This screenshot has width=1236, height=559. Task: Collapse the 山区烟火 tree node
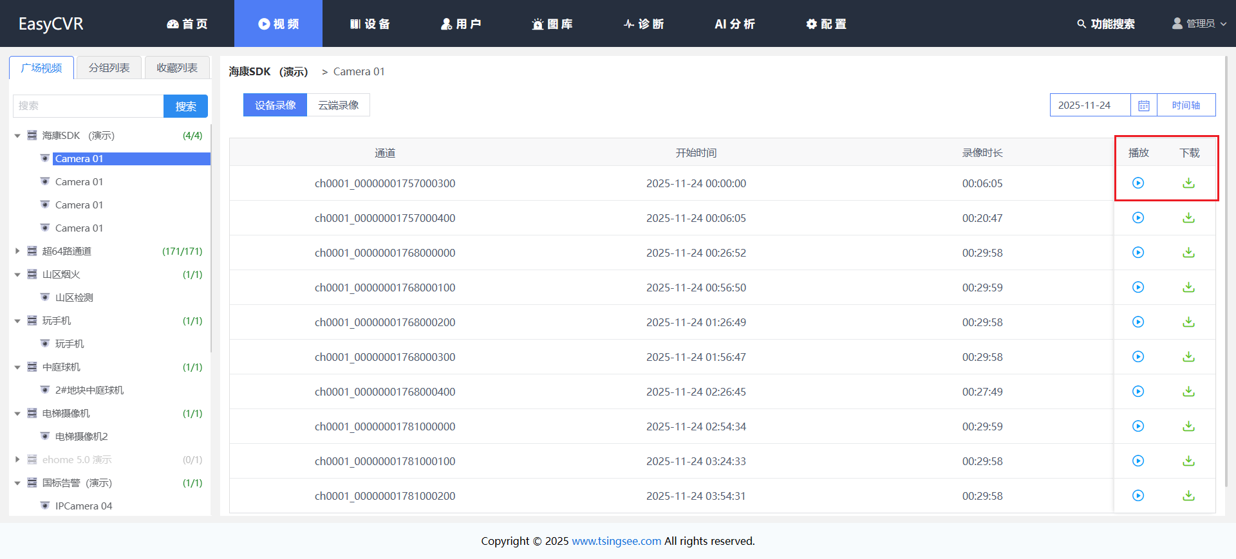click(x=17, y=275)
